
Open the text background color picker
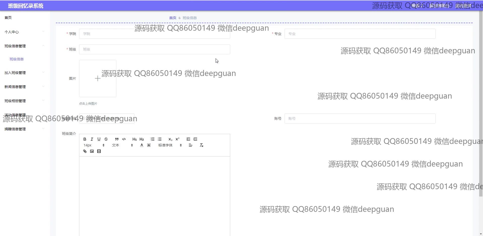[149, 145]
